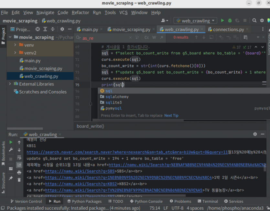
Task: Open Run panel settings gear
Action: tap(255, 134)
